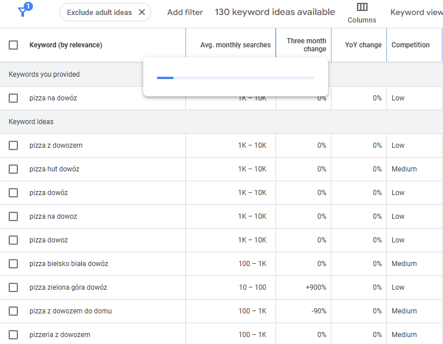Click the YoY change column header

[363, 45]
